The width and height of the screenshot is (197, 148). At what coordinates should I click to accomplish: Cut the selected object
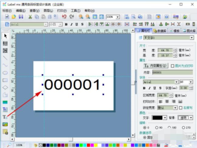pyautogui.click(x=30, y=17)
